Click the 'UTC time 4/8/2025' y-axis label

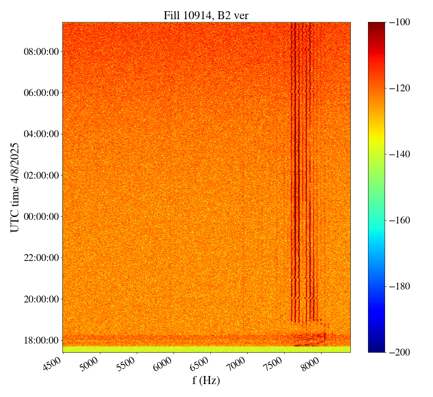pyautogui.click(x=15, y=187)
